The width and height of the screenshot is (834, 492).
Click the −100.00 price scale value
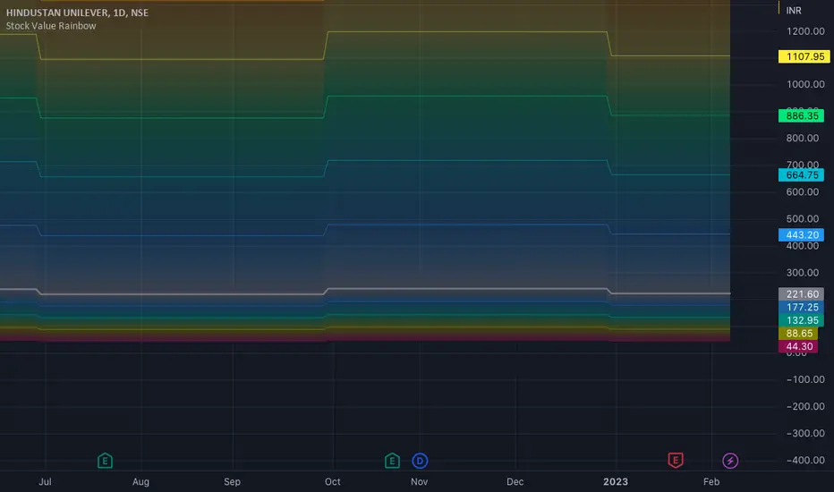805,380
